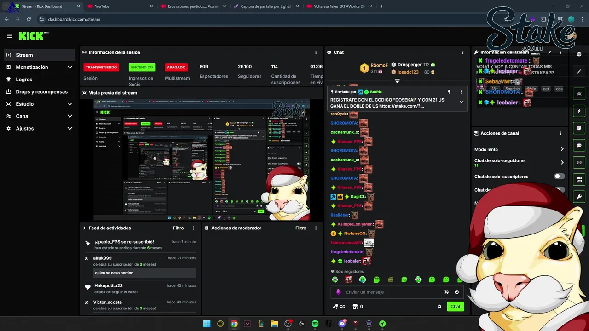The width and height of the screenshot is (589, 331).
Task: Open the Stream section in the sidebar
Action: [39, 55]
